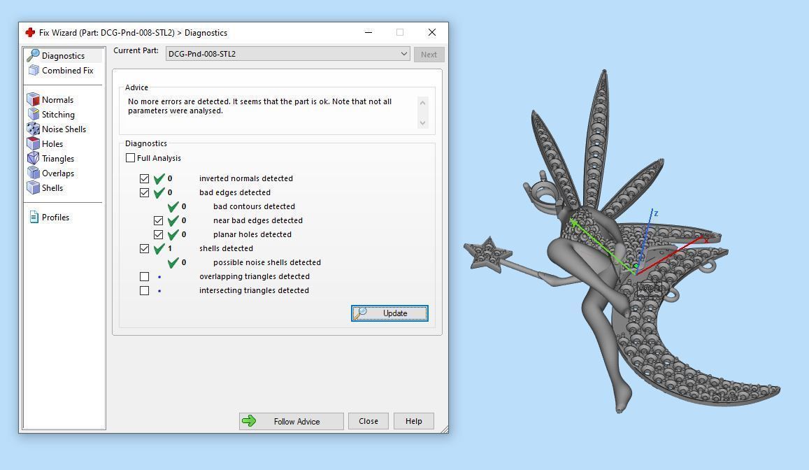Uncheck shells detected checkbox
The image size is (809, 470).
tap(145, 249)
